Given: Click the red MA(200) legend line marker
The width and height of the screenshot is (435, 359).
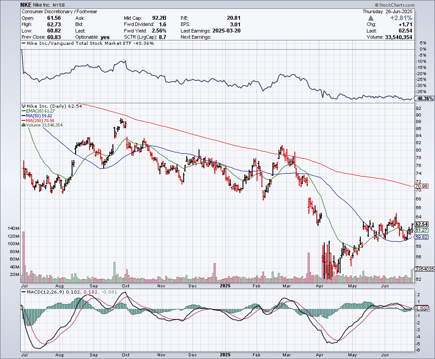Looking at the screenshot, I should click(24, 120).
